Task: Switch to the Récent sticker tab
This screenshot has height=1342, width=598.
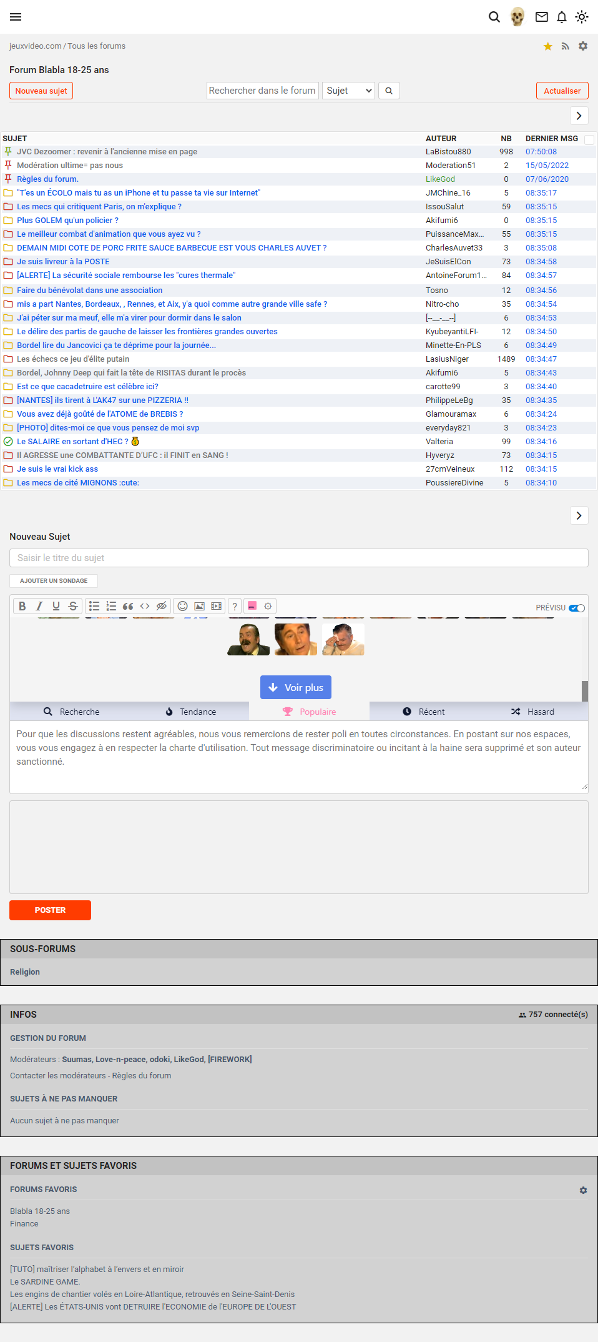Action: click(x=423, y=712)
